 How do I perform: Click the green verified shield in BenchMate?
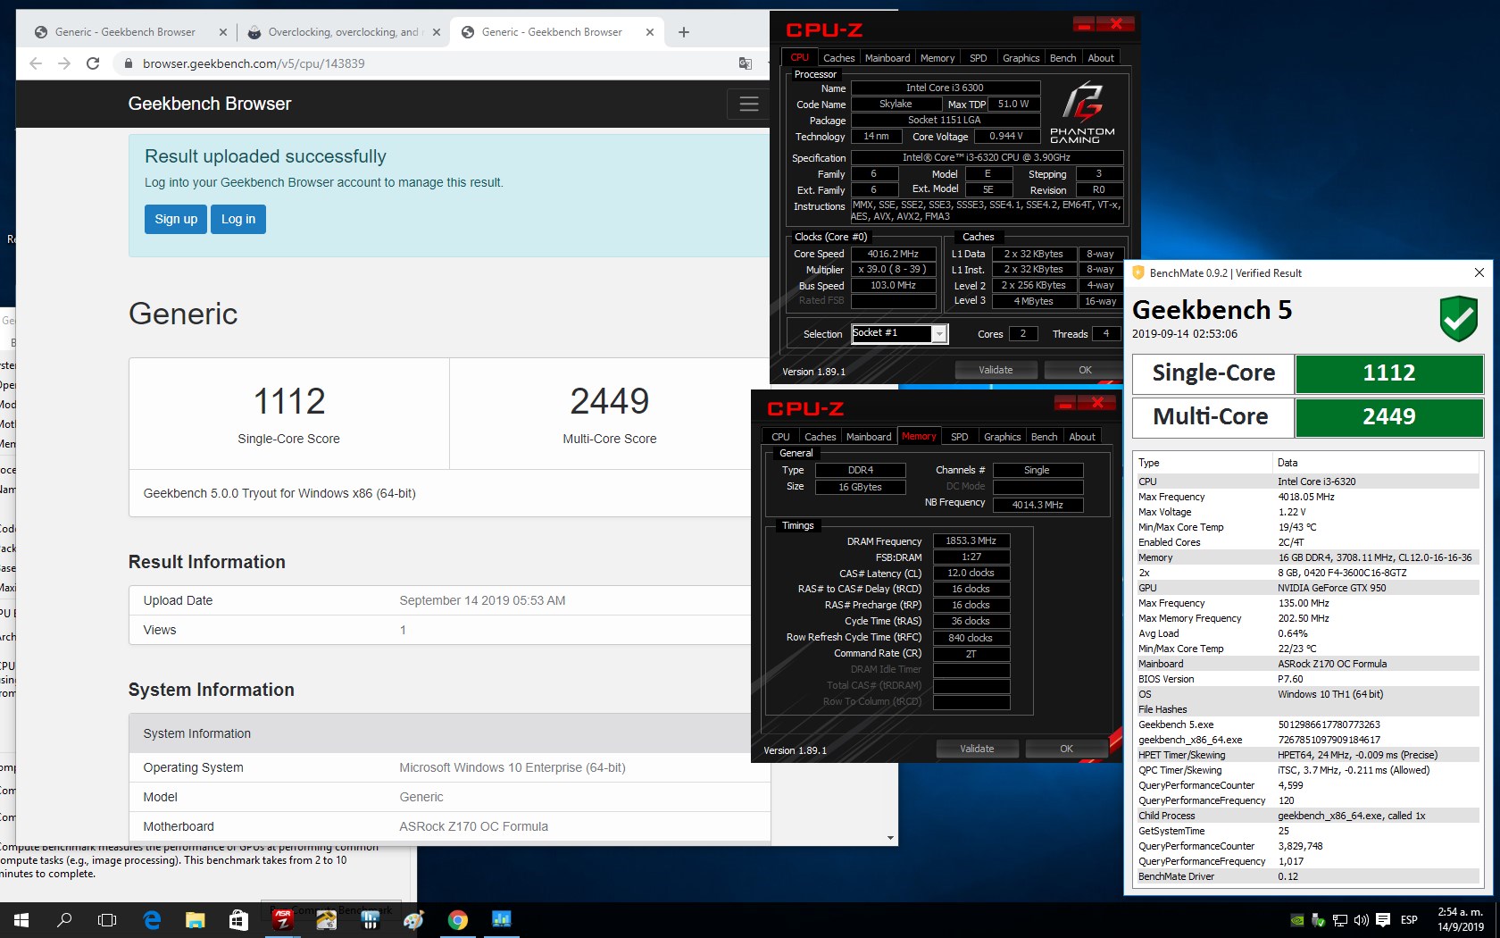point(1458,319)
